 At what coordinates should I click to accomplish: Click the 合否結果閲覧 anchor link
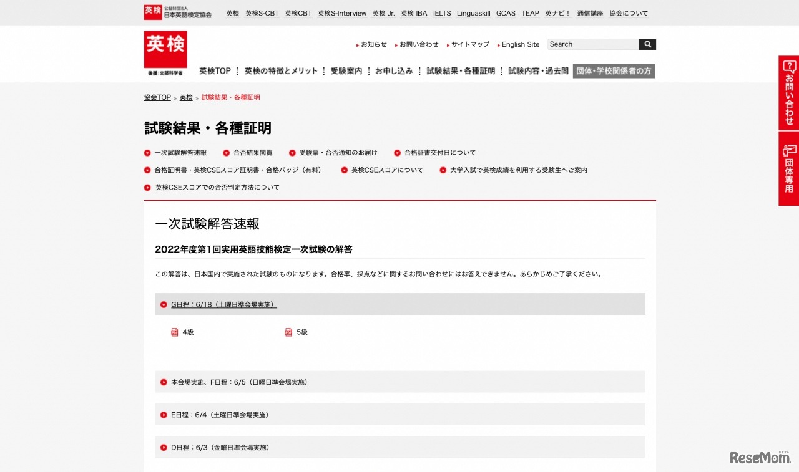pyautogui.click(x=250, y=152)
